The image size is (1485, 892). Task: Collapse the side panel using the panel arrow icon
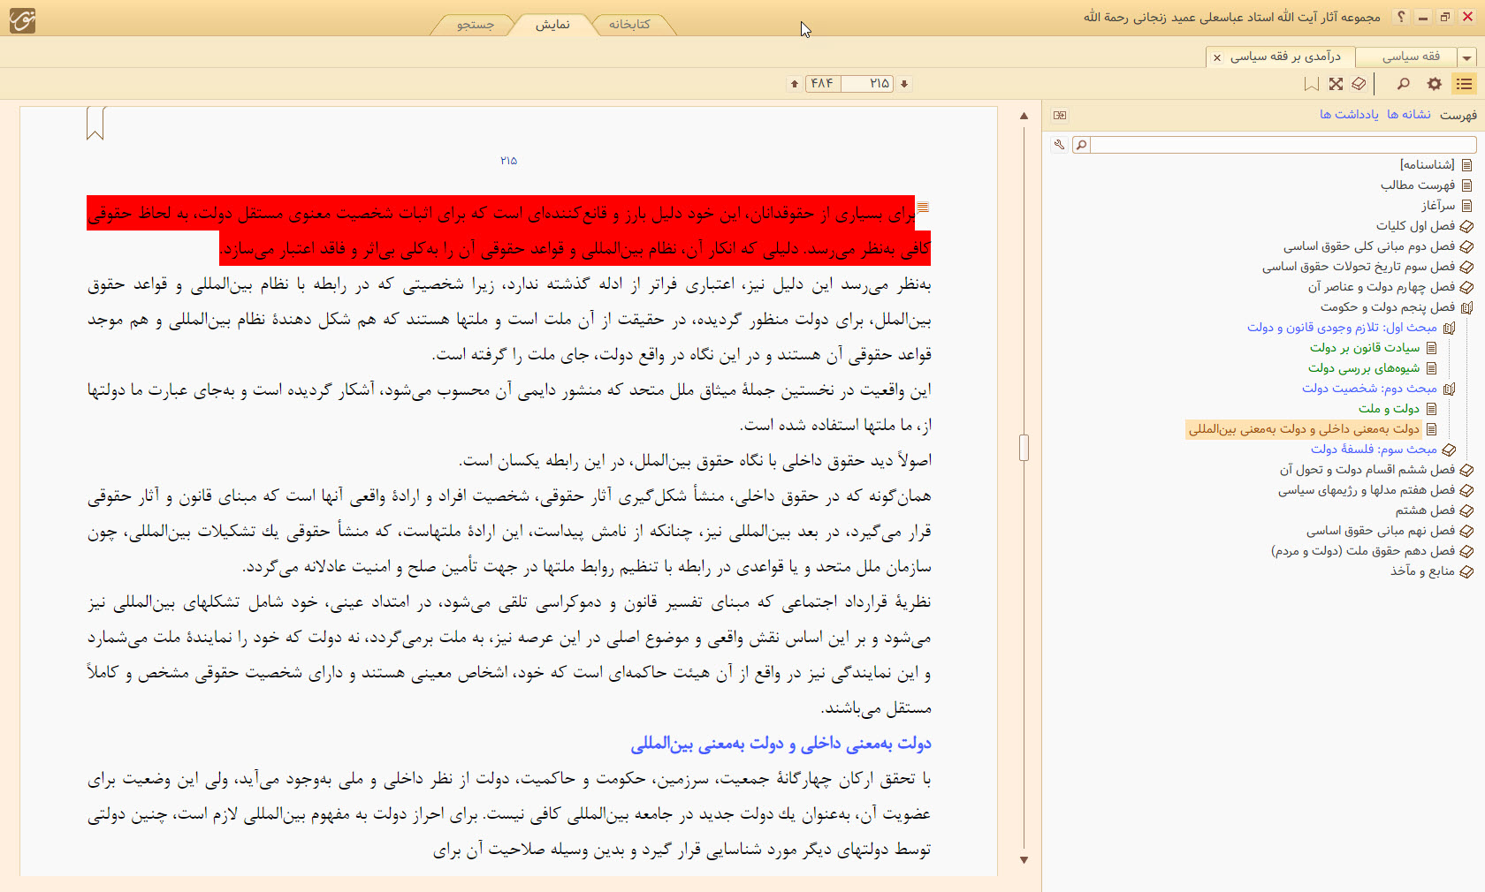pyautogui.click(x=1060, y=115)
